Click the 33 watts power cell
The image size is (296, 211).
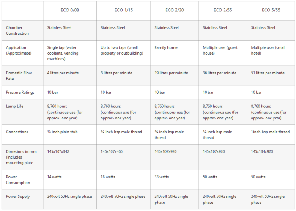pyautogui.click(x=162, y=177)
